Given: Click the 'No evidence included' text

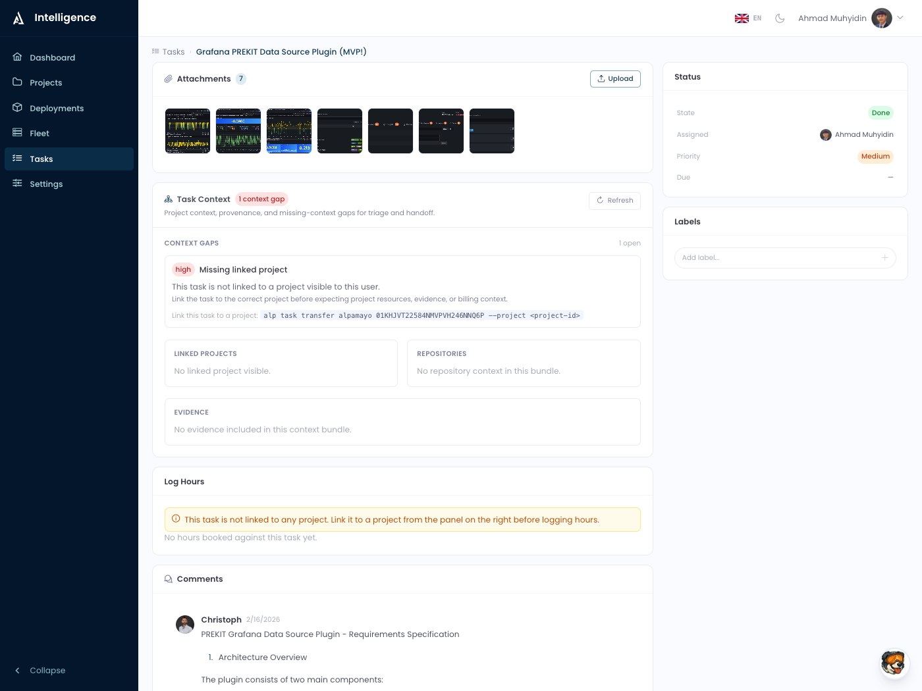Looking at the screenshot, I should [263, 430].
